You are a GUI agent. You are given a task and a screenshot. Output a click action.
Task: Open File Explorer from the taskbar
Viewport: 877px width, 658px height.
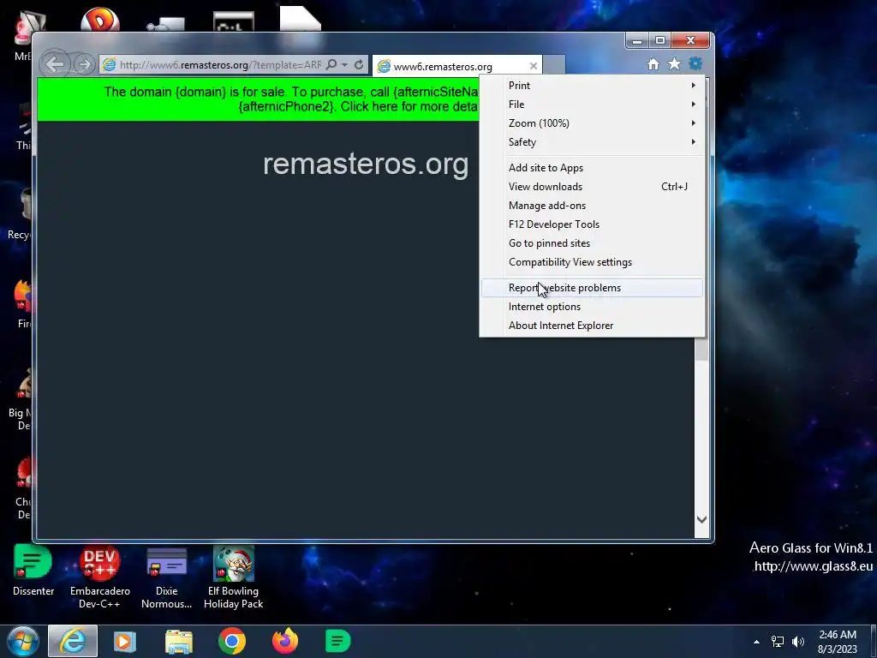click(179, 641)
